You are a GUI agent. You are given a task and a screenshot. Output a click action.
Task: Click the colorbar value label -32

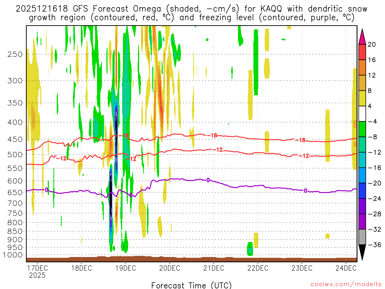pos(374,230)
